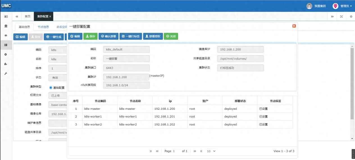
Task: Click the 节点编码 column header
Action: tap(100, 100)
